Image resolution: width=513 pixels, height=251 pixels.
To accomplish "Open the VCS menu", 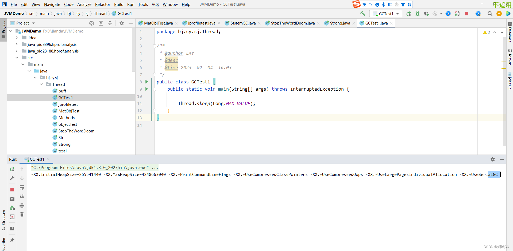I will pyautogui.click(x=155, y=4).
